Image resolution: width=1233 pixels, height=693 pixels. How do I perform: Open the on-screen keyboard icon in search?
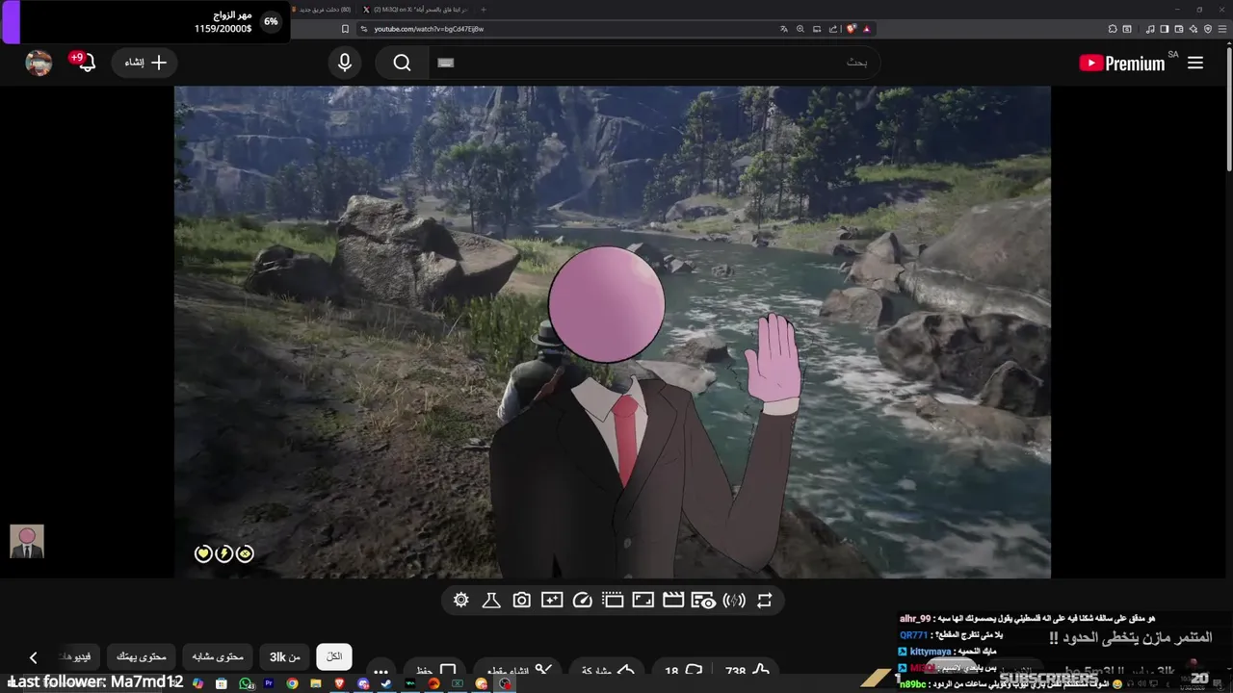[445, 63]
